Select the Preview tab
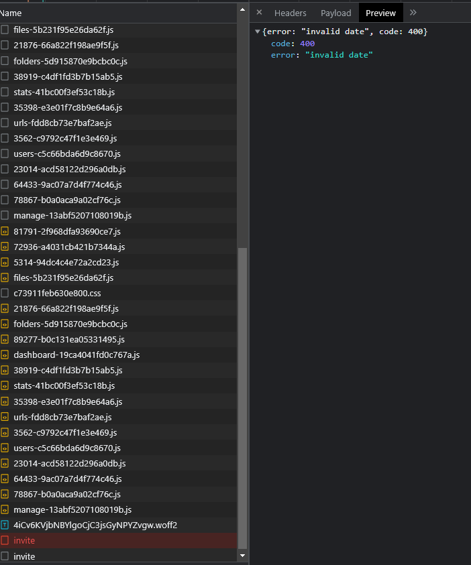The height and width of the screenshot is (565, 471). [380, 13]
